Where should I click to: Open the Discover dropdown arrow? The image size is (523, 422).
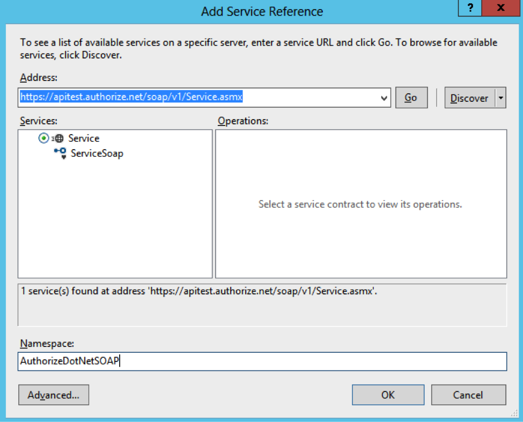(x=500, y=98)
